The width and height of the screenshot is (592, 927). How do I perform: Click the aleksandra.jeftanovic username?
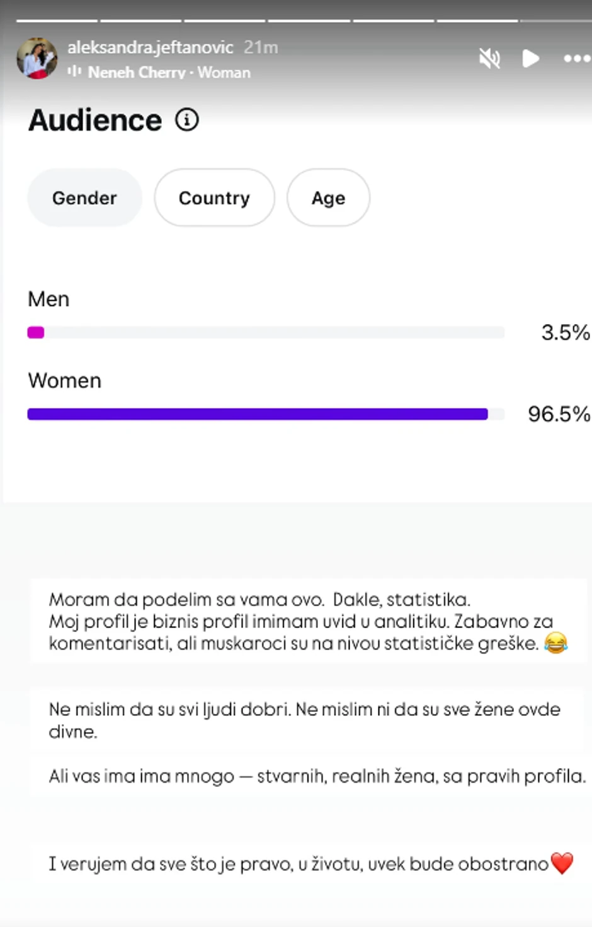(150, 47)
